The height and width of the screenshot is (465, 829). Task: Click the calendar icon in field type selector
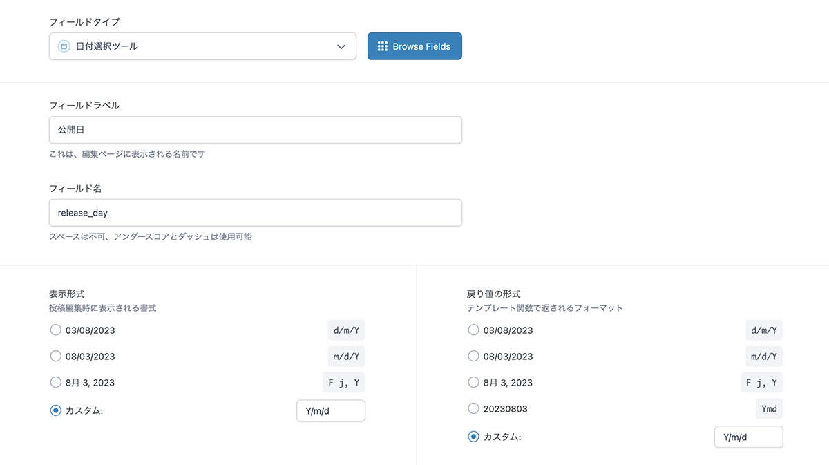(x=64, y=46)
